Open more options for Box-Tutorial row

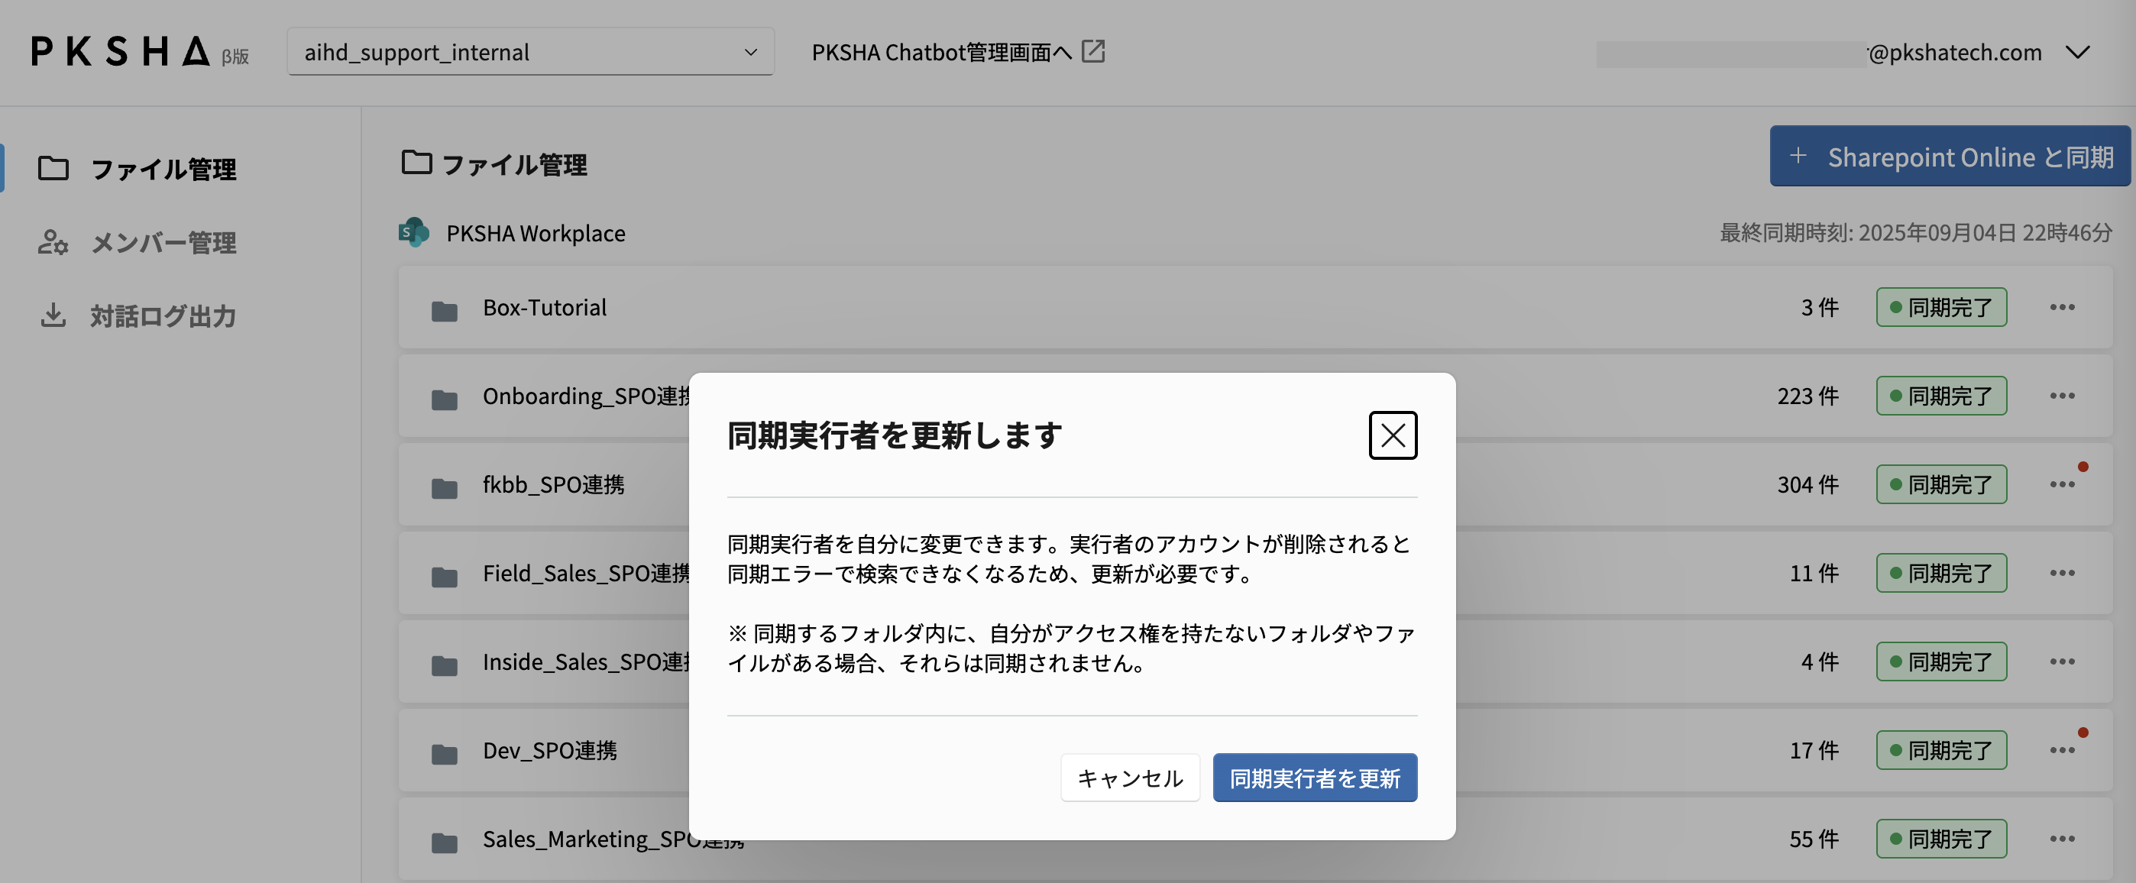[2061, 307]
